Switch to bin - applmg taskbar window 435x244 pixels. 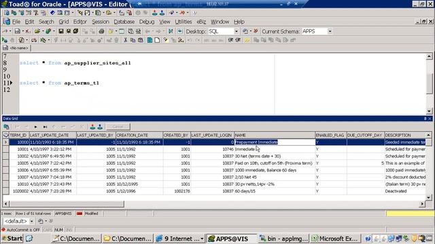pos(283,239)
